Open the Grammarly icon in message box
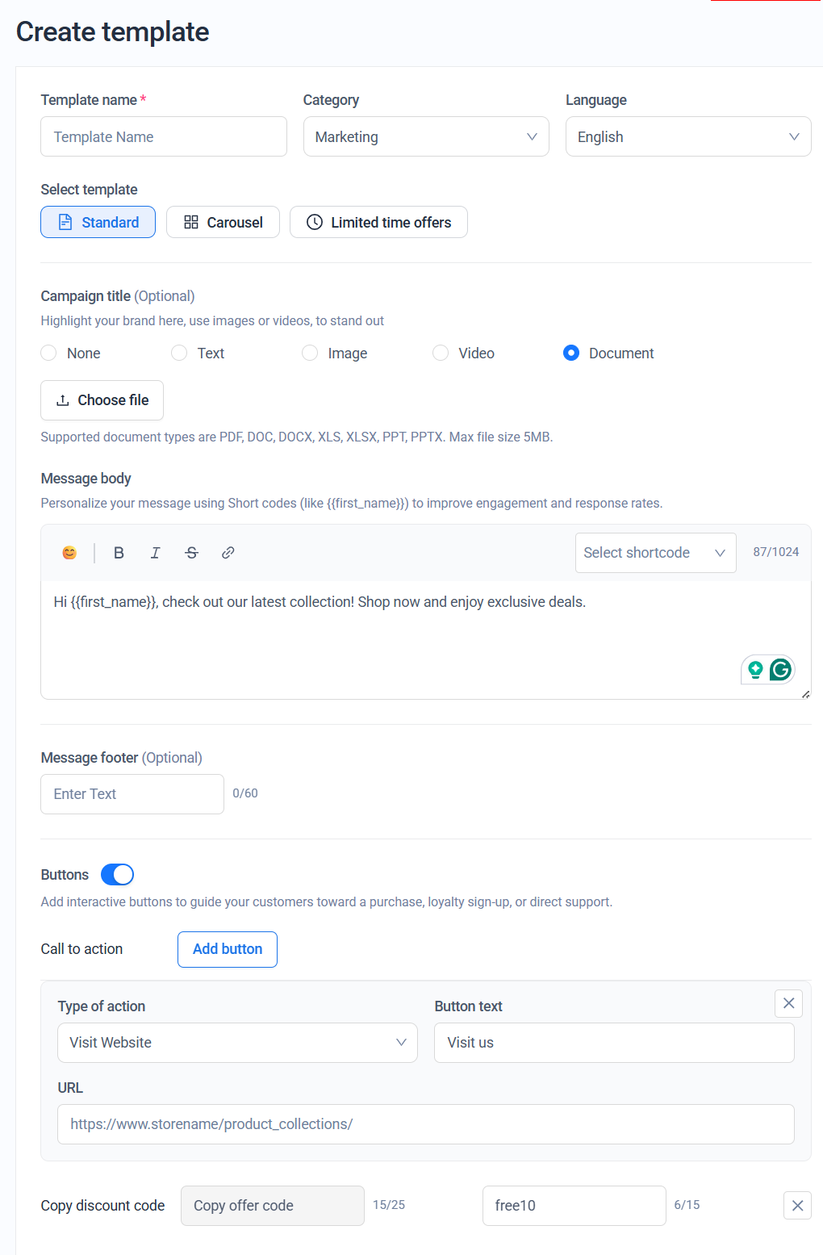 click(779, 669)
